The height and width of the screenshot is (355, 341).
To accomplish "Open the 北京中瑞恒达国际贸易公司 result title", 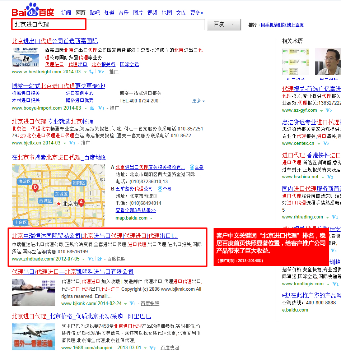I will [95, 236].
